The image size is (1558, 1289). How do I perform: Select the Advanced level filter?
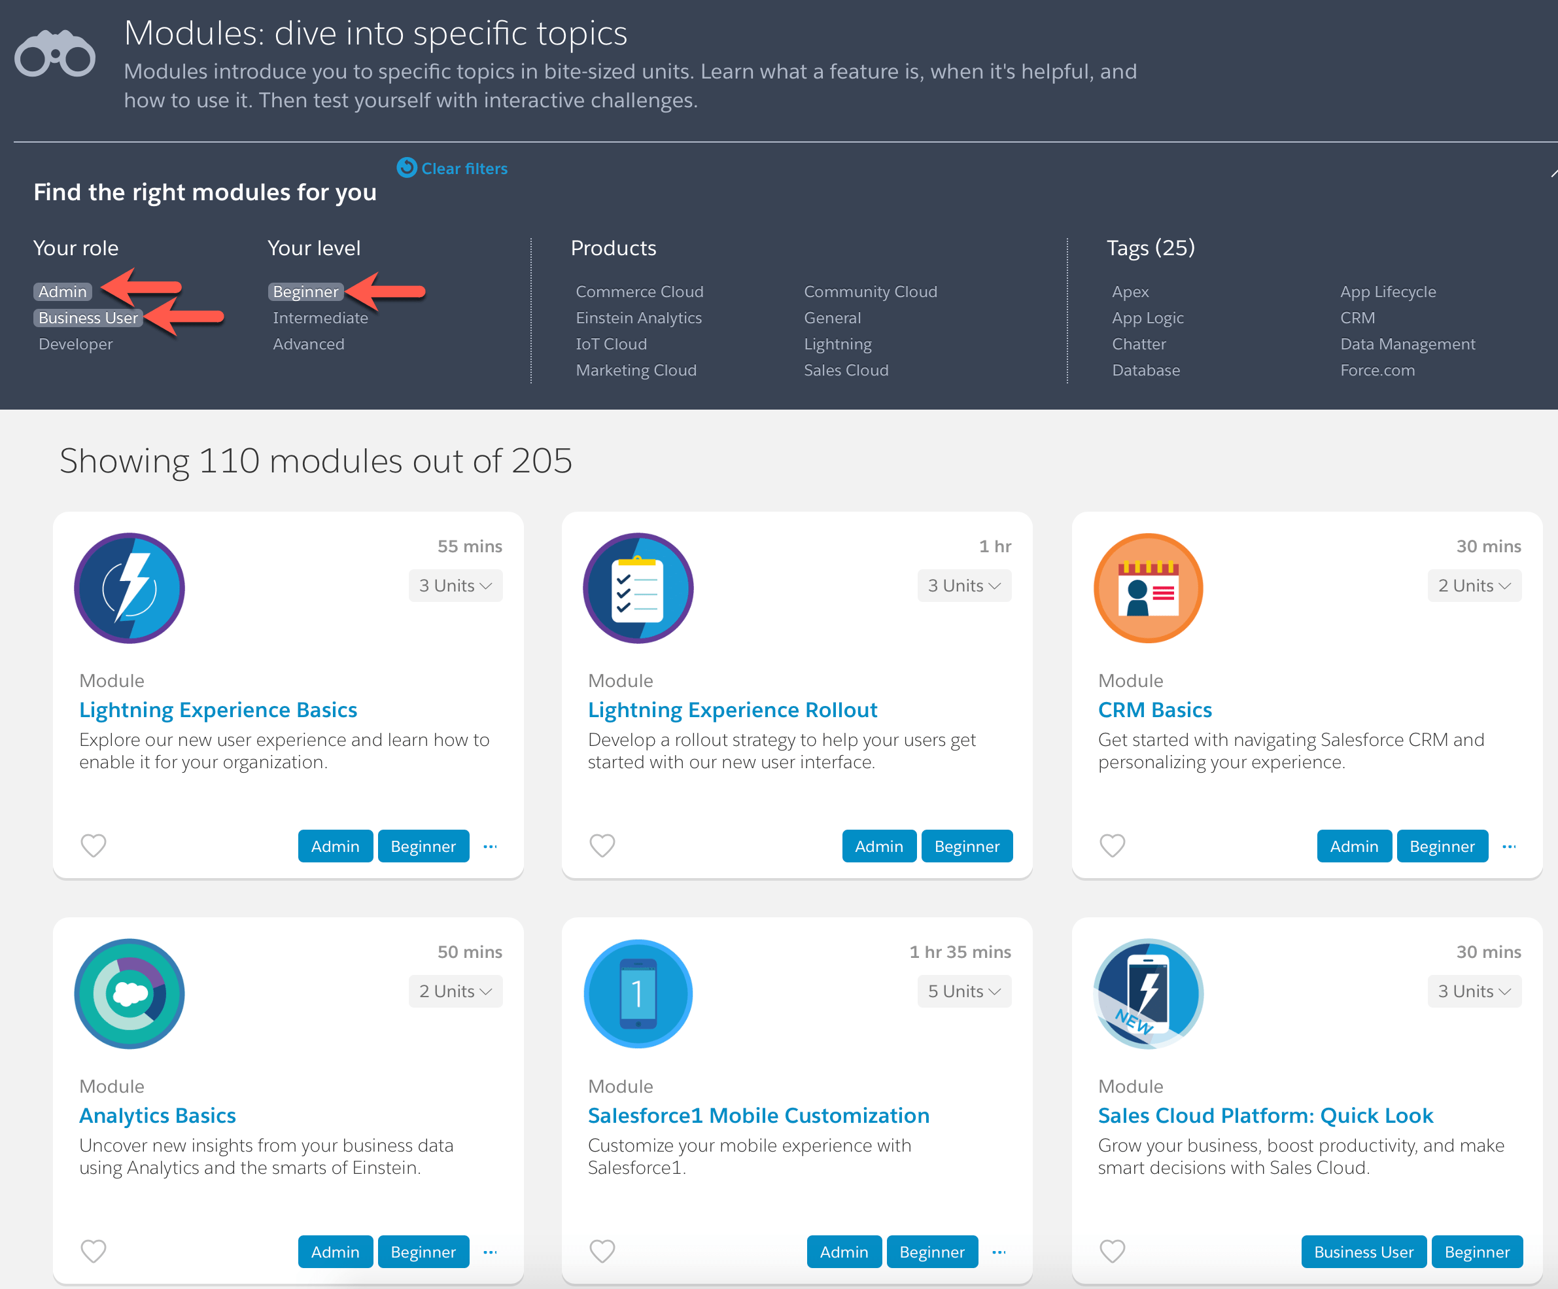pos(309,344)
